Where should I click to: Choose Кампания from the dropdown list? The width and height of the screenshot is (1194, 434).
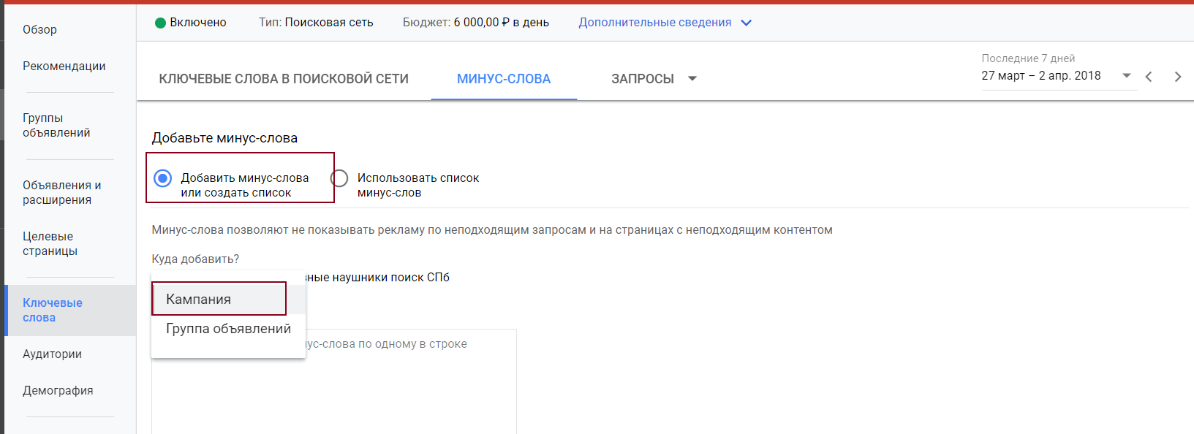tap(198, 300)
